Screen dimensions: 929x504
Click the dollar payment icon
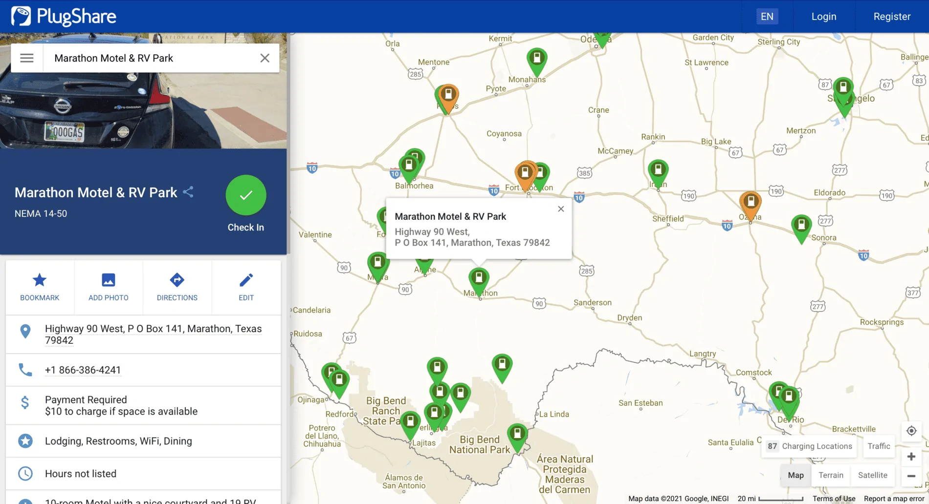(25, 402)
